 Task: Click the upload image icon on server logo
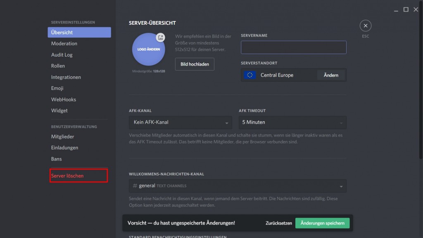(x=160, y=38)
